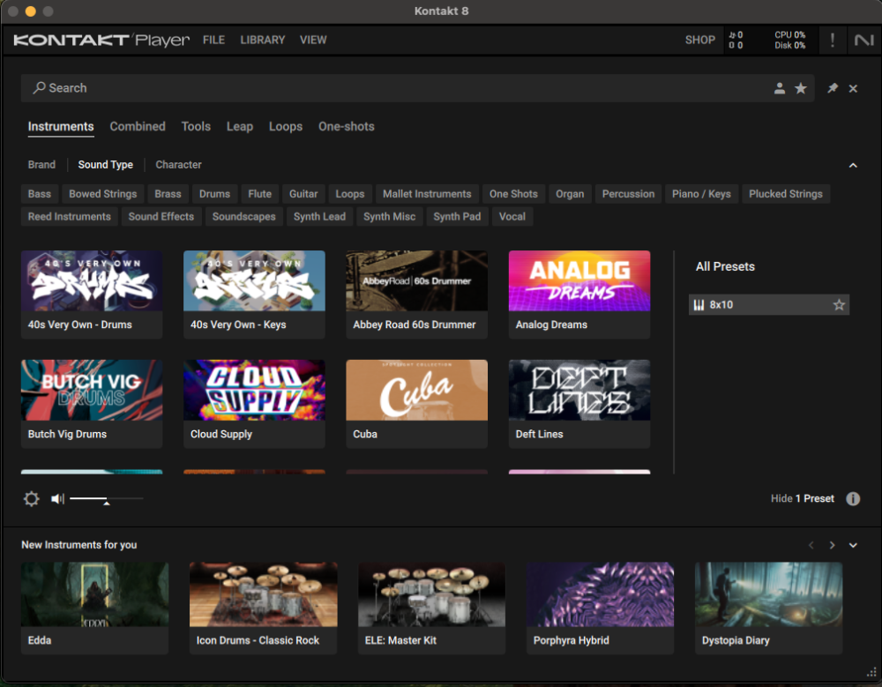Select Cuba library
This screenshot has height=687, width=882.
417,404
